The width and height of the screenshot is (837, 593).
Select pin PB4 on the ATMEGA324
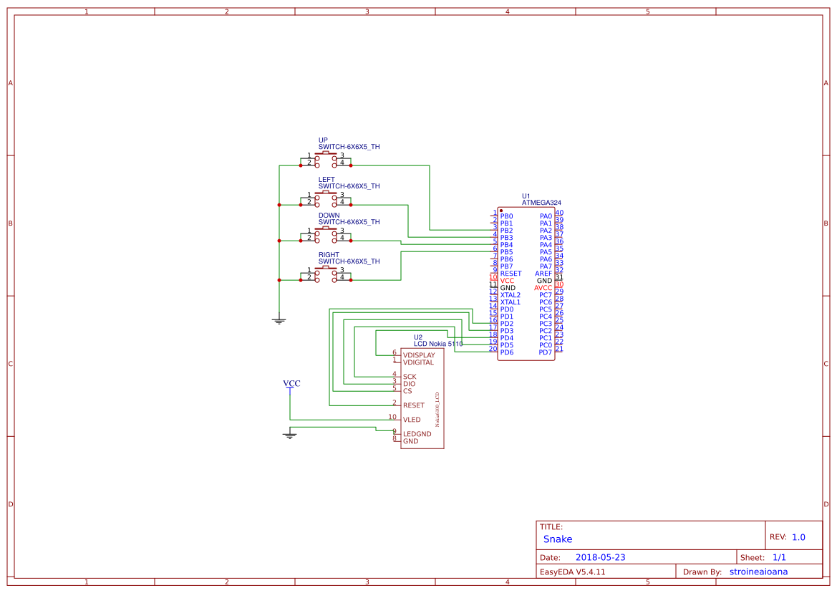(507, 245)
